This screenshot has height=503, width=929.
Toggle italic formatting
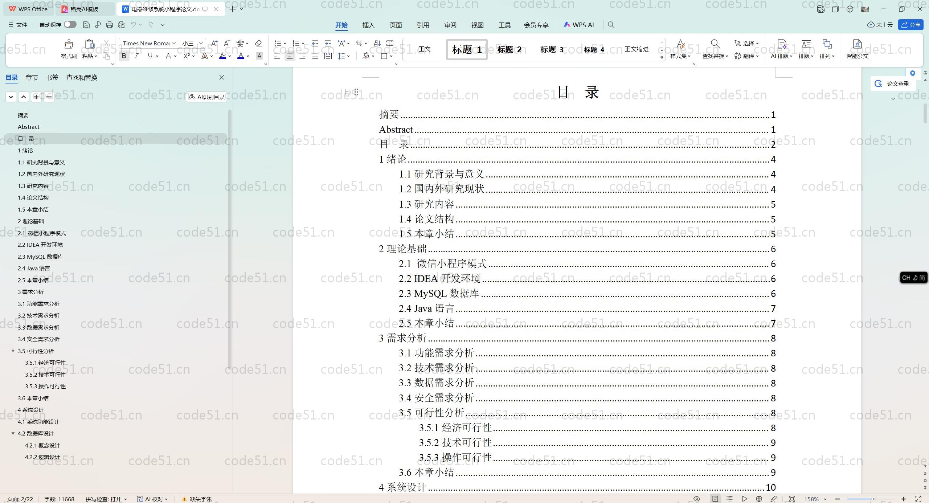pyautogui.click(x=136, y=56)
